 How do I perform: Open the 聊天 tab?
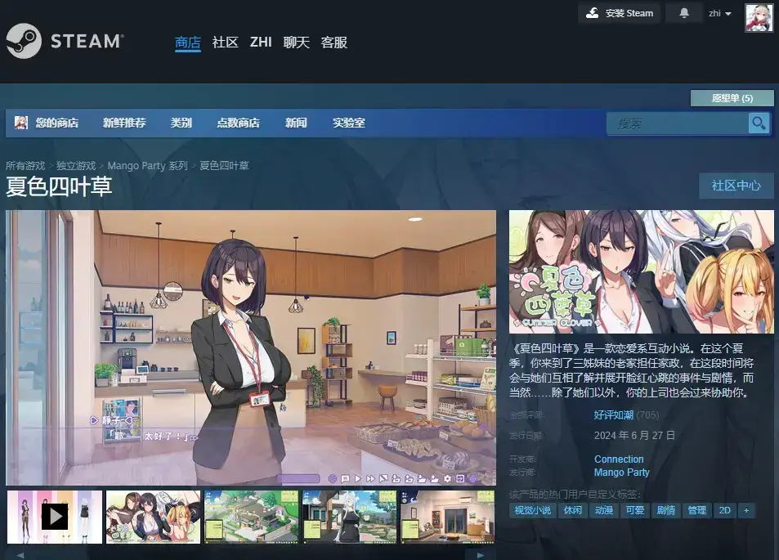(297, 43)
